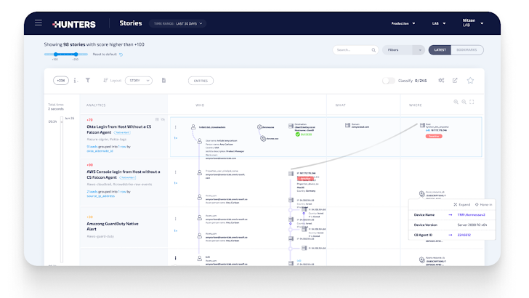Click the first chrome.exe process icon
The image size is (529, 298).
point(259,127)
